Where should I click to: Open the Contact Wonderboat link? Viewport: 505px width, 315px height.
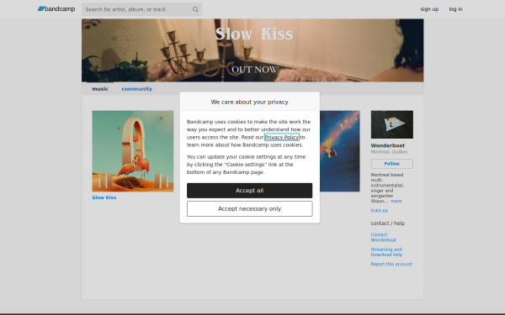[384, 237]
